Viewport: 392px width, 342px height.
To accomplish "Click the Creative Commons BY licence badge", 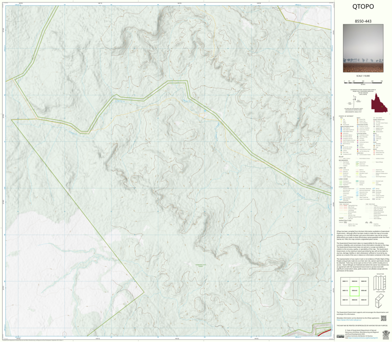I will [x=340, y=336].
